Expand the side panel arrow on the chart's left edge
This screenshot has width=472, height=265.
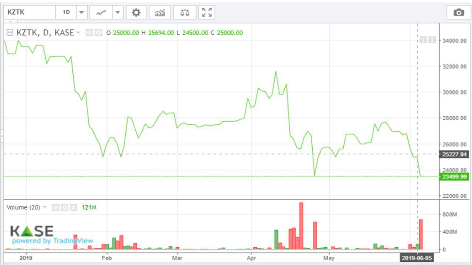click(x=2, y=136)
